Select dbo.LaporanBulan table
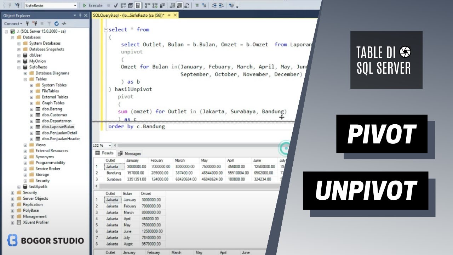Image resolution: width=453 pixels, height=255 pixels. tap(58, 127)
